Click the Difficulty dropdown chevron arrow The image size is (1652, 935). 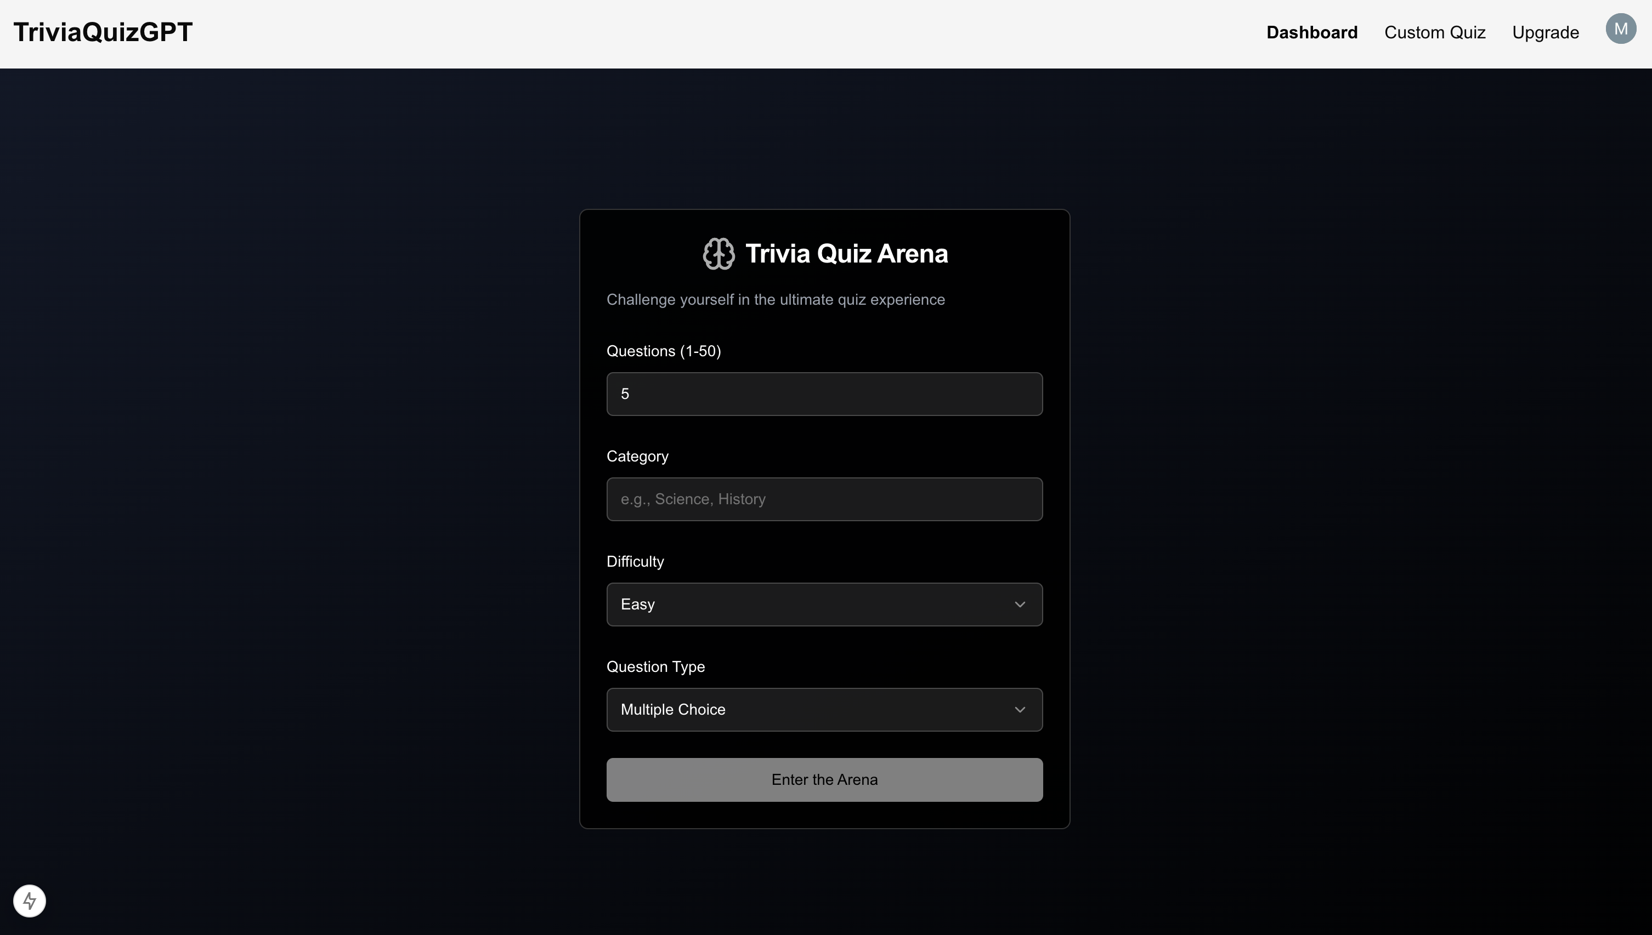pos(1019,605)
